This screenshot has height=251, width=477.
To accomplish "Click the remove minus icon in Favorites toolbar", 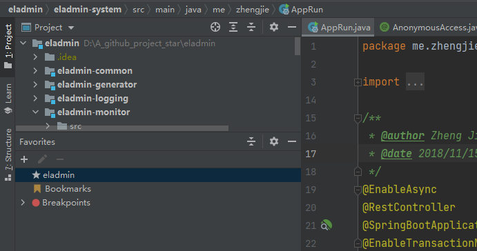I will pos(60,159).
